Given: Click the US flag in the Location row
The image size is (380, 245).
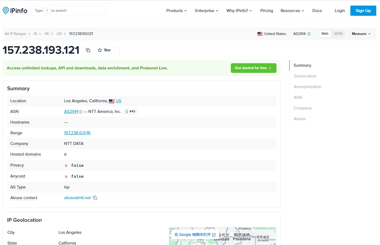Looking at the screenshot, I should (112, 101).
